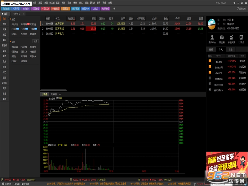Switch to the 沪深A股 tab

point(54,95)
